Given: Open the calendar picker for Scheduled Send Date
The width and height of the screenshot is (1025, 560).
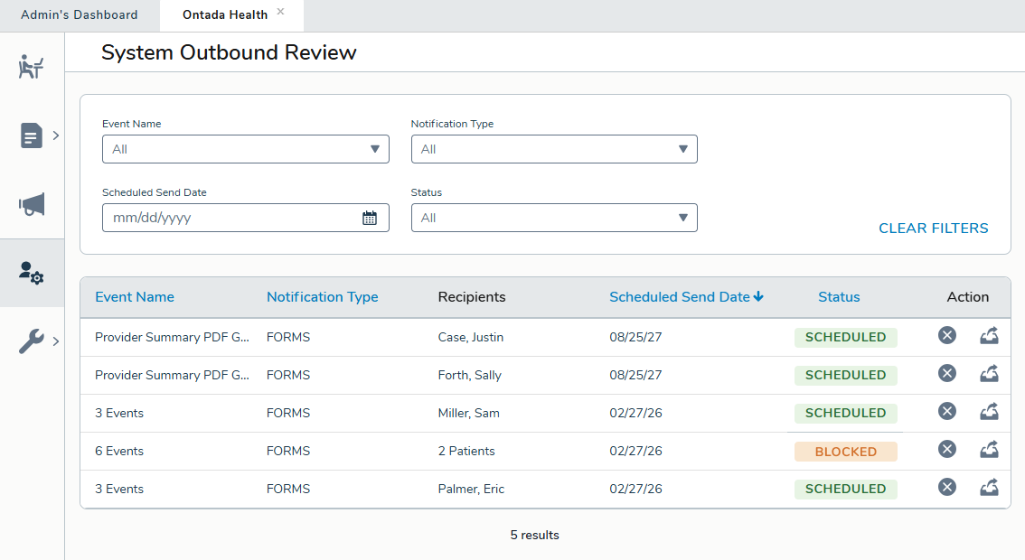Looking at the screenshot, I should [x=369, y=218].
